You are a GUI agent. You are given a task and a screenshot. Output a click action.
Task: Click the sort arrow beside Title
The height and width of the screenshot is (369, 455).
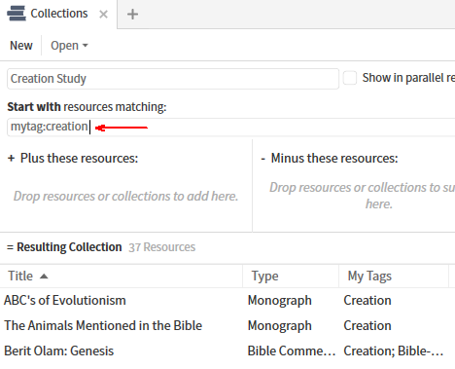tap(44, 277)
